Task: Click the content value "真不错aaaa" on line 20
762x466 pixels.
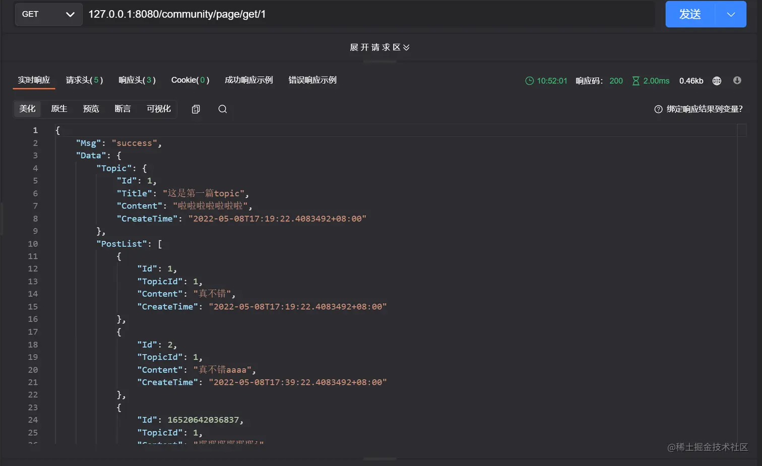Action: tap(222, 370)
